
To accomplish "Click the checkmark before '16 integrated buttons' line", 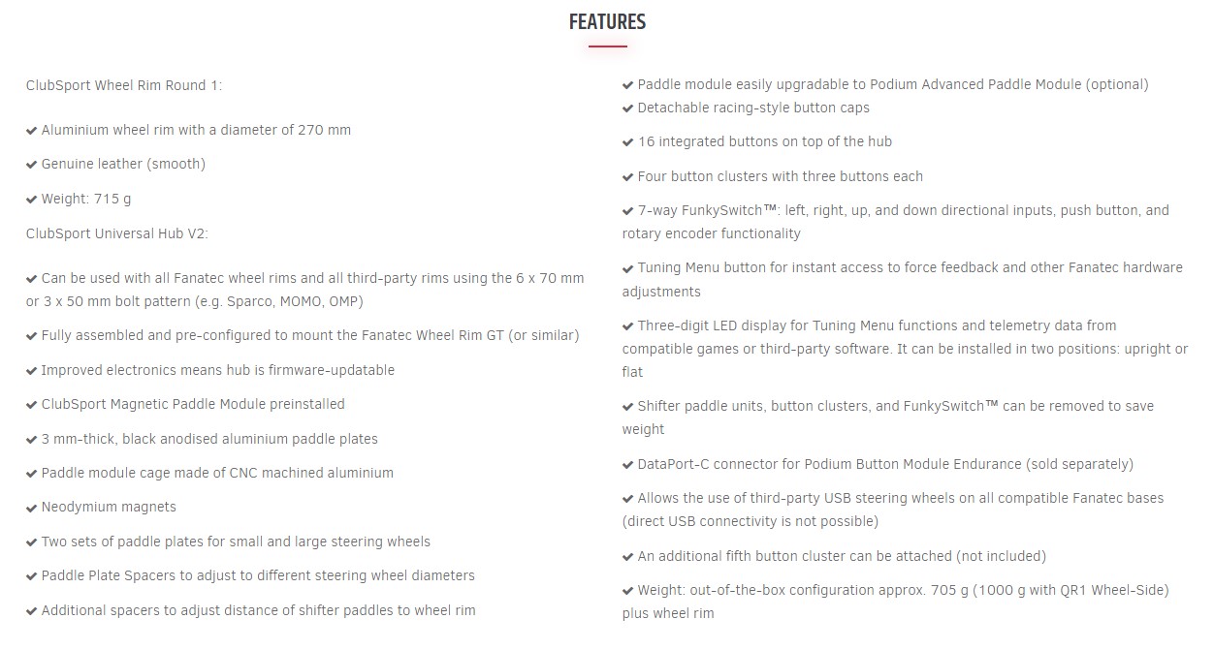I will click(x=628, y=142).
